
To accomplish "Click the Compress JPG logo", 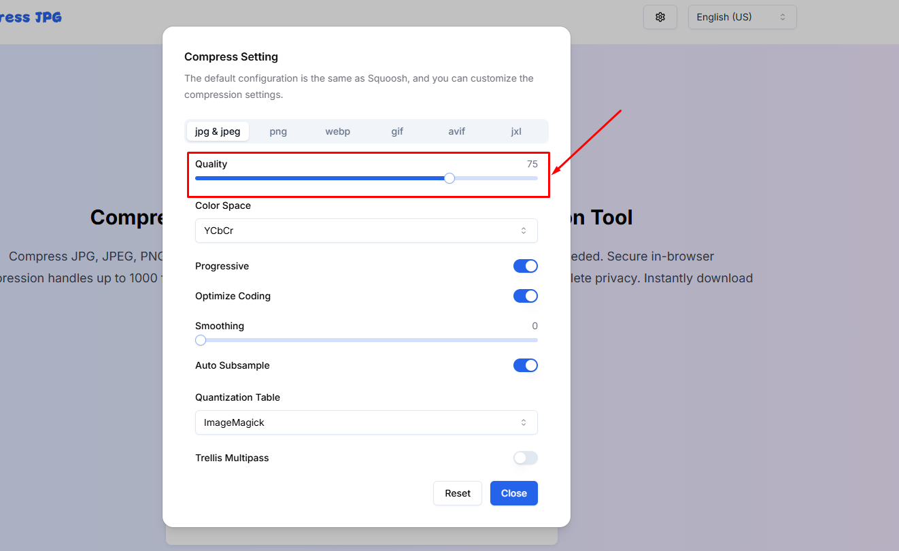I will tap(31, 17).
